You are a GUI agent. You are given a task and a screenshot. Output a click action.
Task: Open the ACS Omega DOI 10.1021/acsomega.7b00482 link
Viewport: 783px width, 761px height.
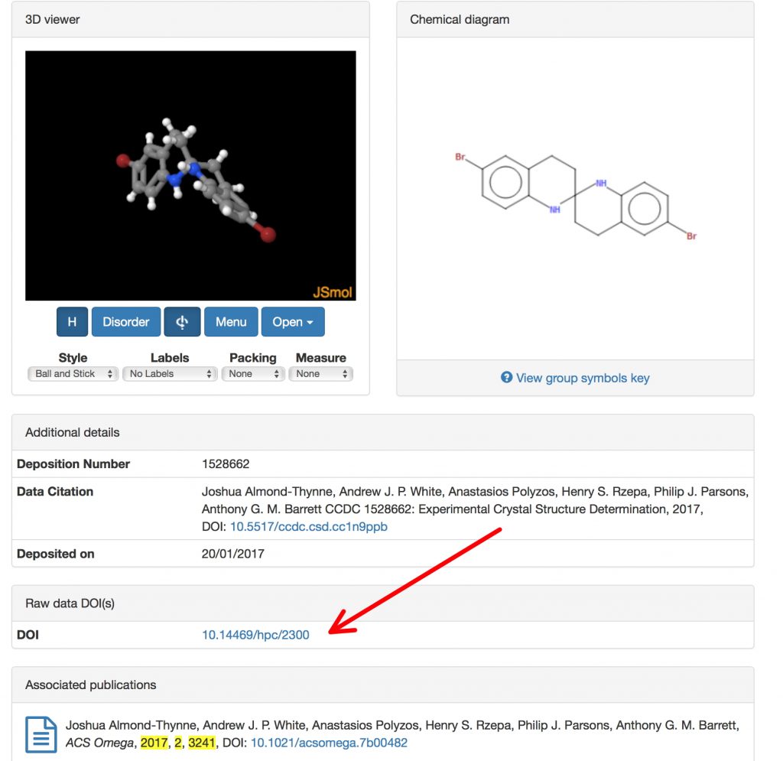(329, 743)
